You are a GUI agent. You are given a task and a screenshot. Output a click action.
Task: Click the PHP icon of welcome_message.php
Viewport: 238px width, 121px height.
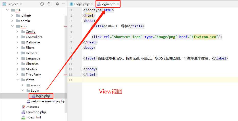click(28, 101)
